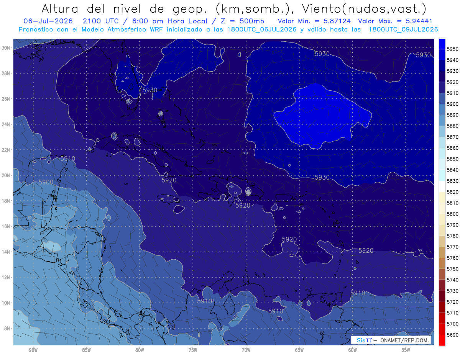Screen dimensions: 460x355
Task: Click the "30N" latitude axis label
Action: coord(6,48)
